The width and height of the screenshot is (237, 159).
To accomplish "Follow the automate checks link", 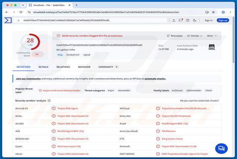I will click(155, 79).
